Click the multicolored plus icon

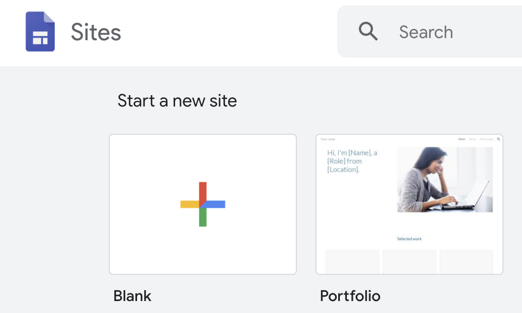[203, 204]
